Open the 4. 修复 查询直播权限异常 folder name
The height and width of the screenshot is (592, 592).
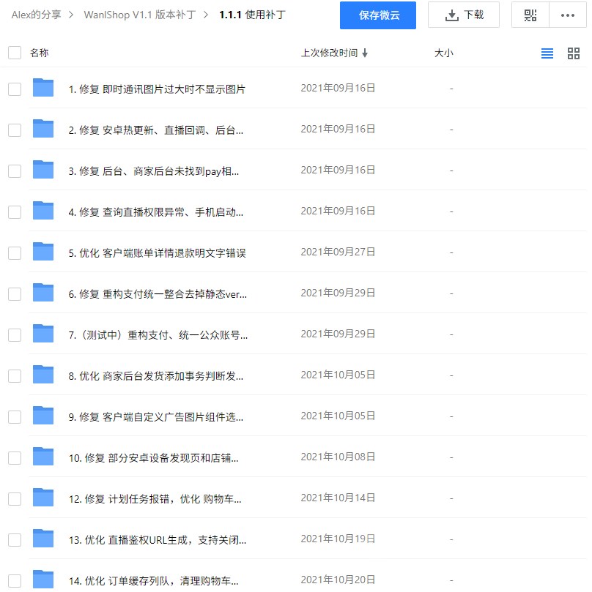(156, 212)
